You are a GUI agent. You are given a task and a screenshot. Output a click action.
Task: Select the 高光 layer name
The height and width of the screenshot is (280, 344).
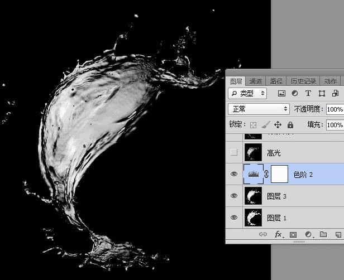pos(274,153)
